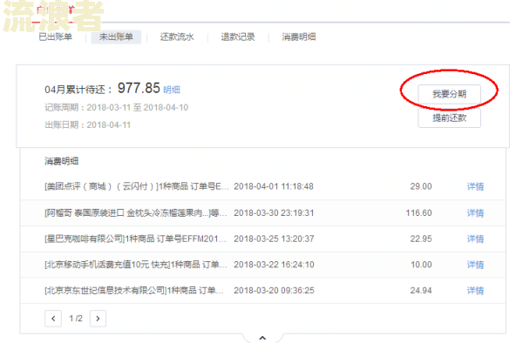Select the 阿榴哥 泰国原装进口 order description
Viewport: 523px width, 343px height.
(x=136, y=212)
